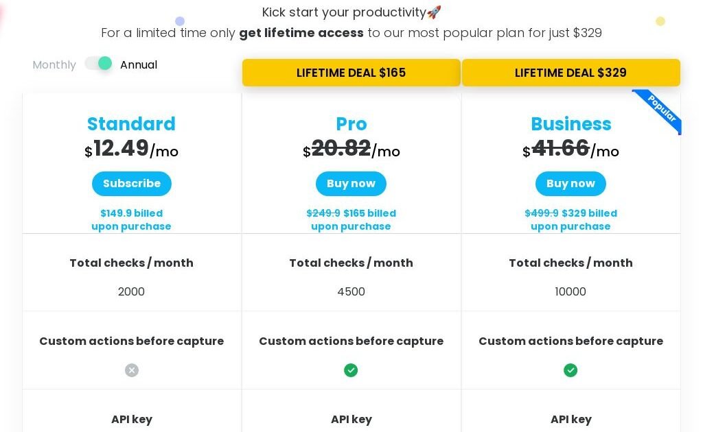Viewport: 703px width, 432px height.
Task: Select the Standard plan title
Action: pos(131,124)
